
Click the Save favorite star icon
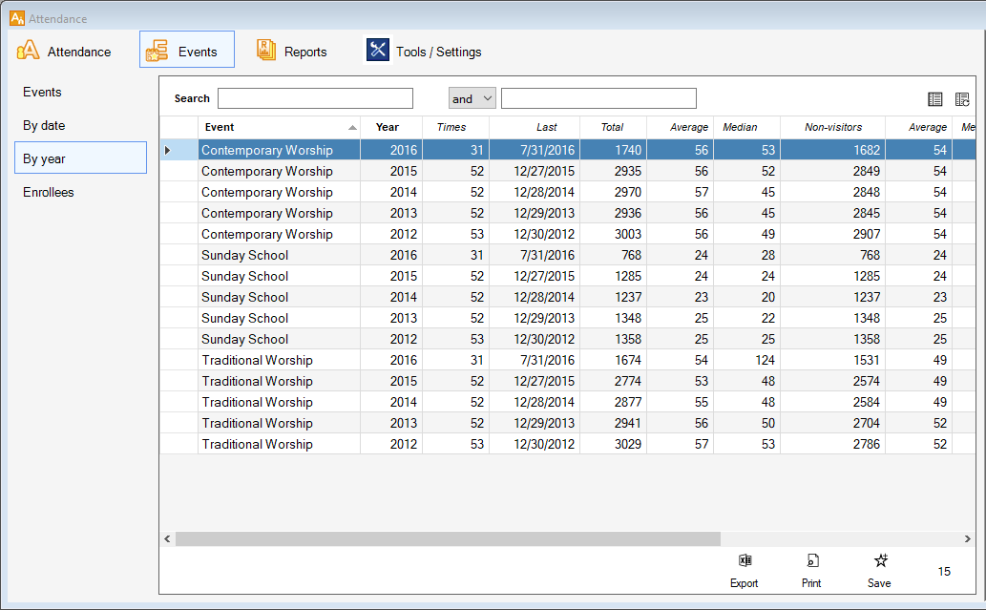point(880,561)
